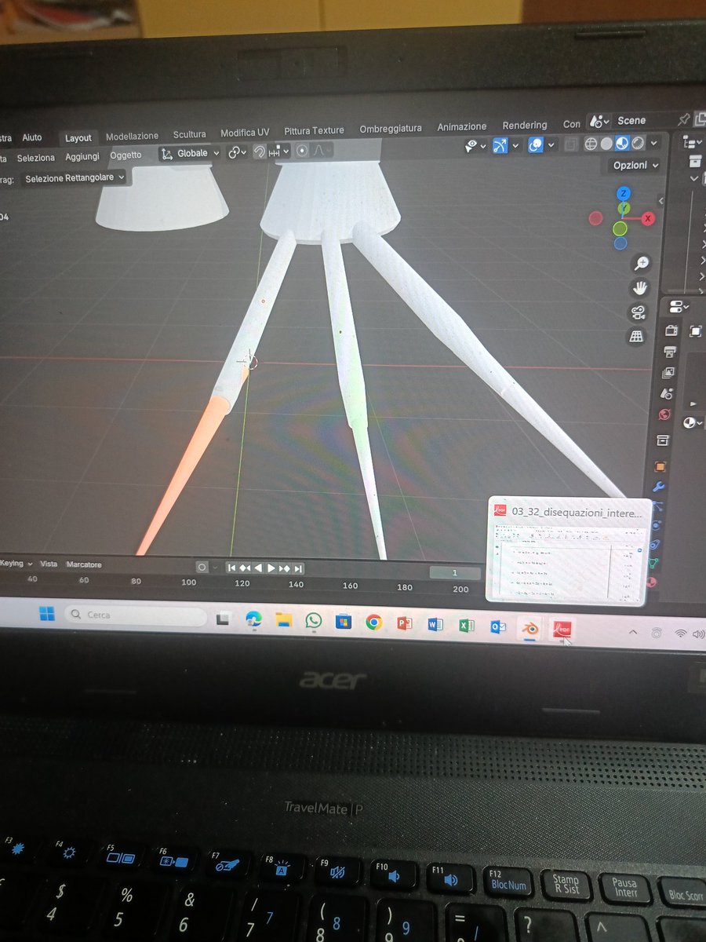Open World Properties with the red globe icon
Screen dimensions: 706x942
pyautogui.click(x=663, y=413)
